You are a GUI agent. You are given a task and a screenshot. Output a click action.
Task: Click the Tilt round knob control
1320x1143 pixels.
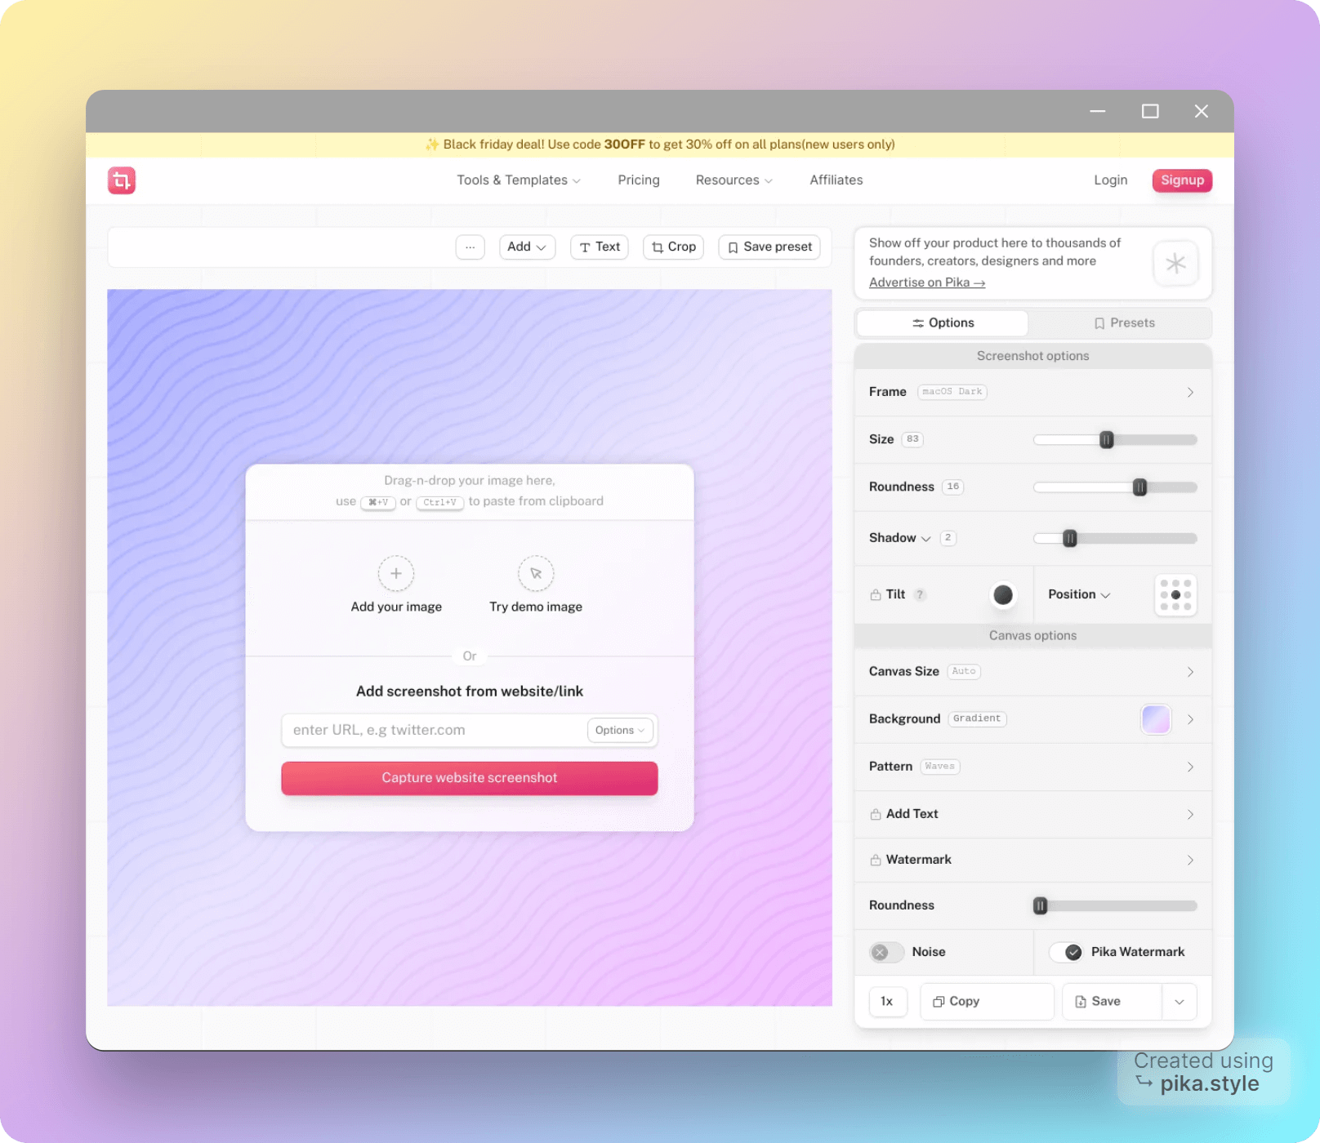[x=1003, y=594]
